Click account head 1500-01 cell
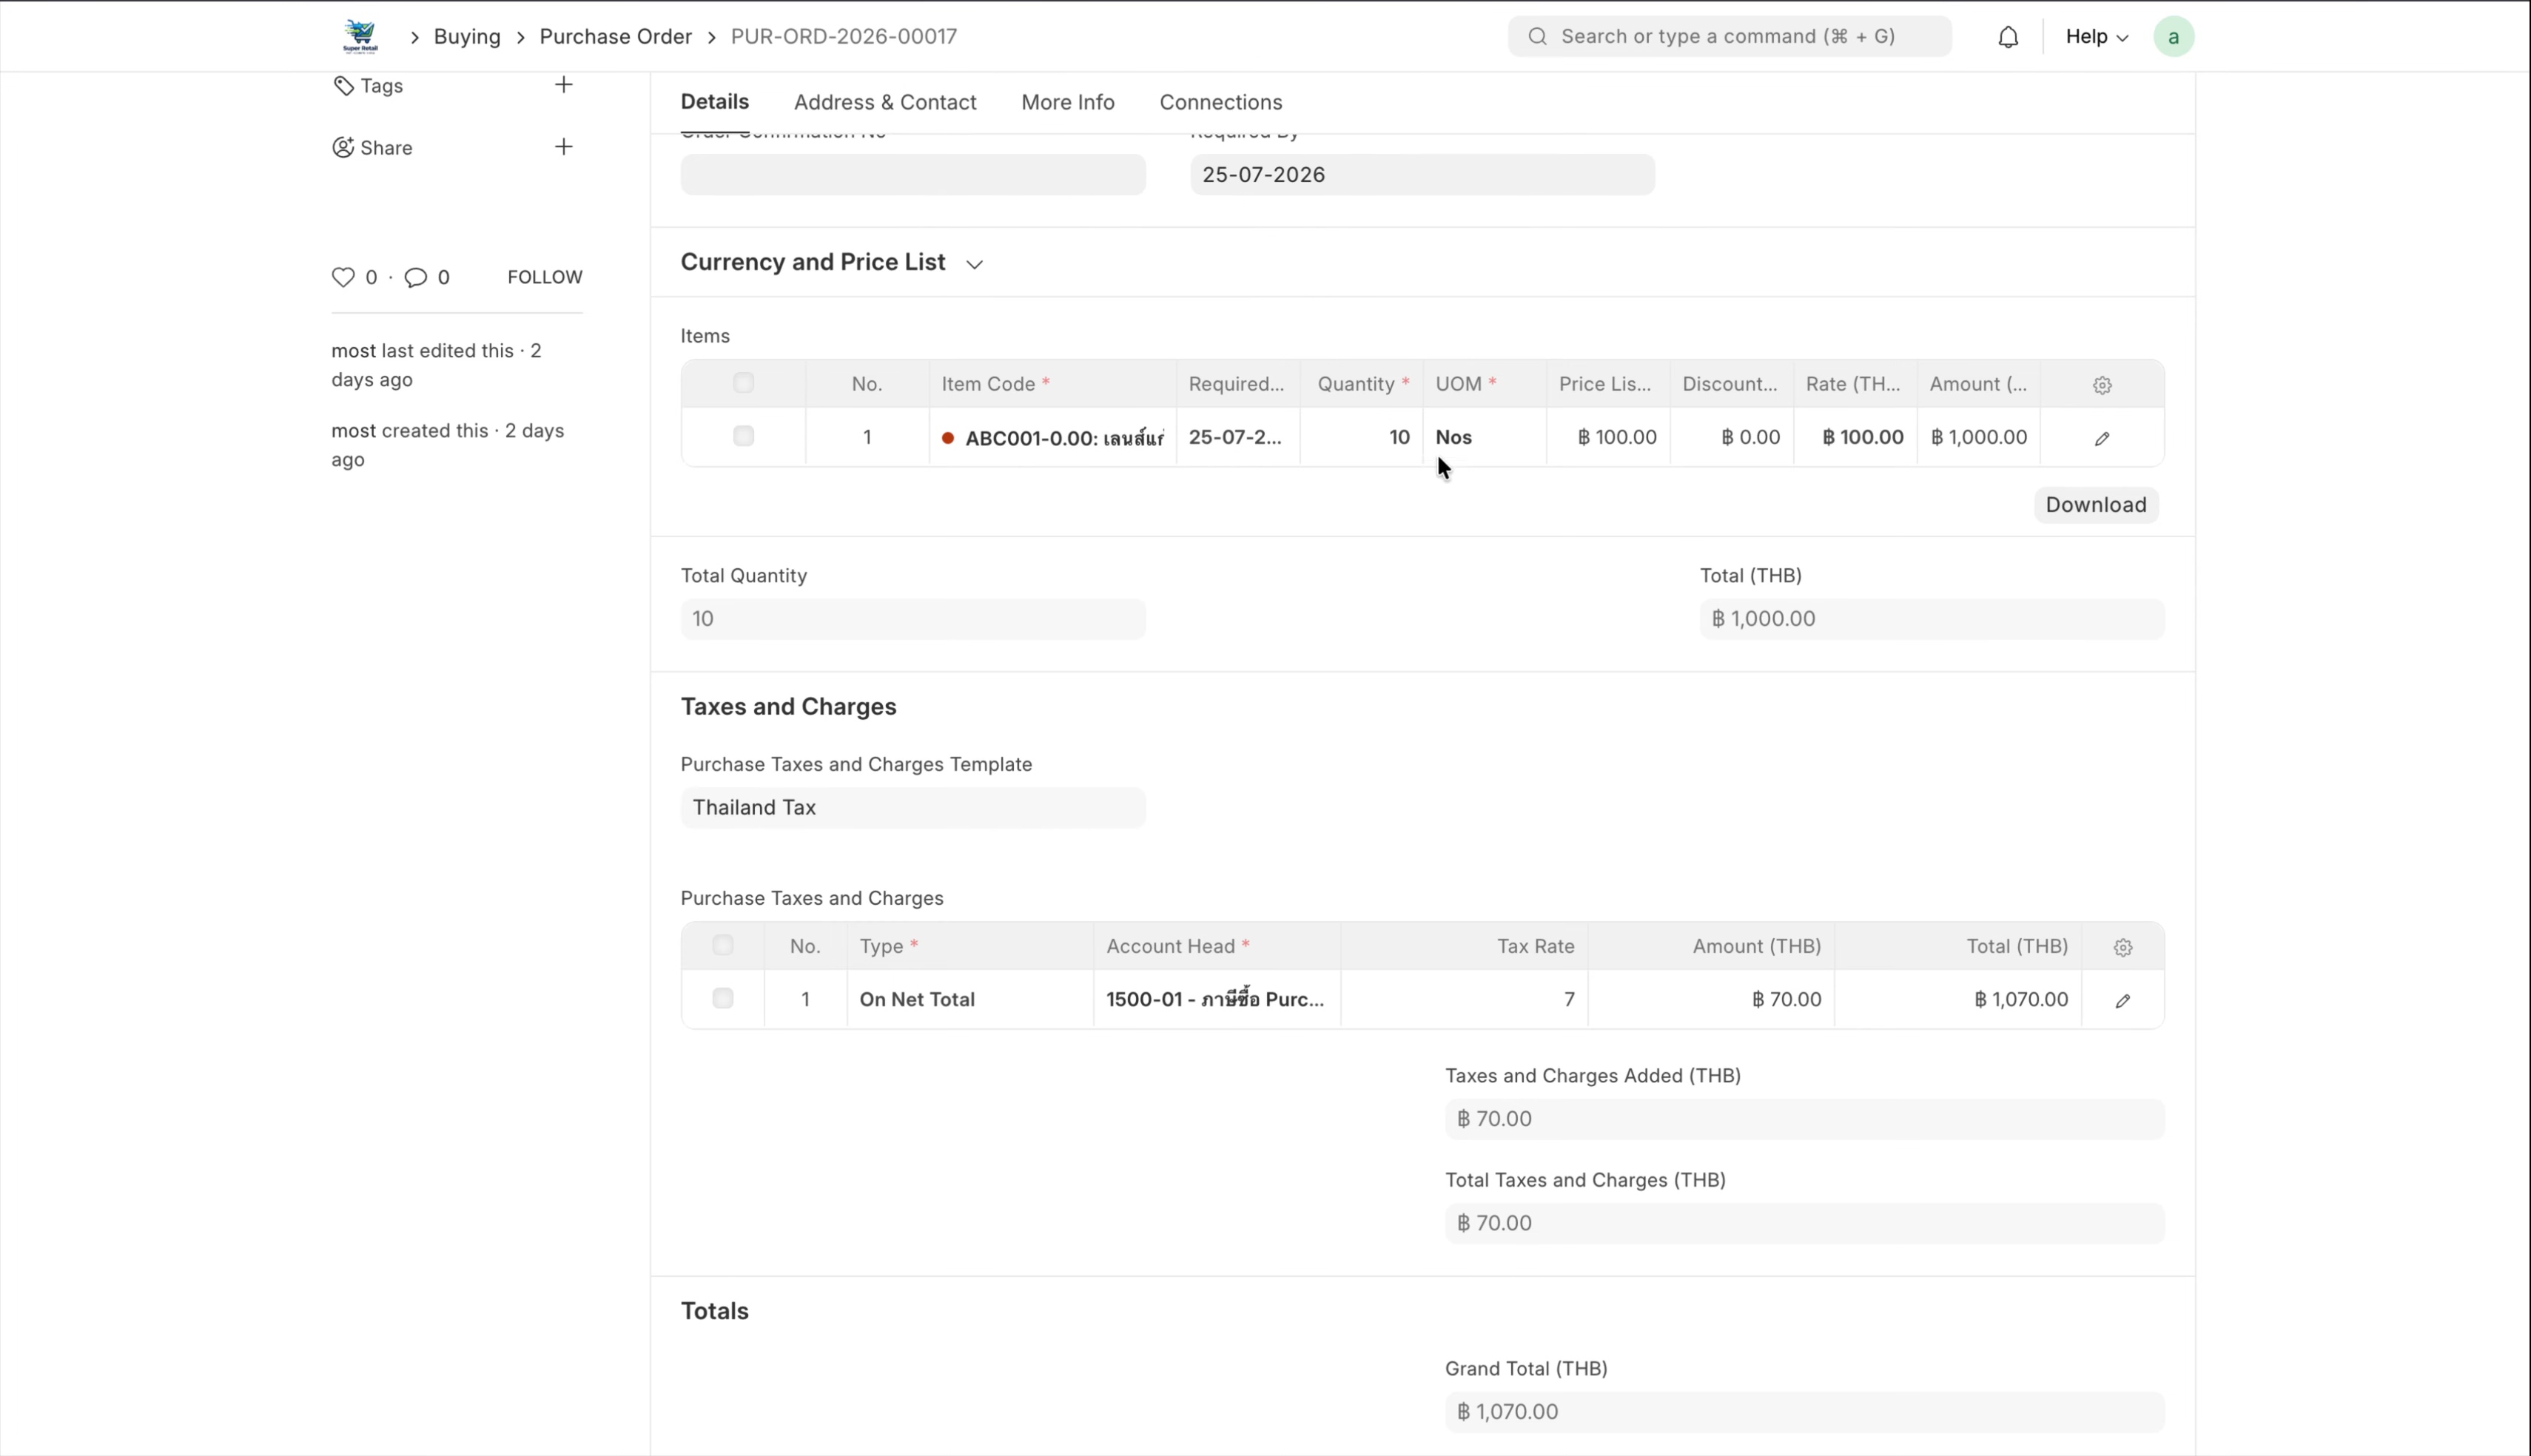Viewport: 2531px width, 1456px height. [1217, 999]
